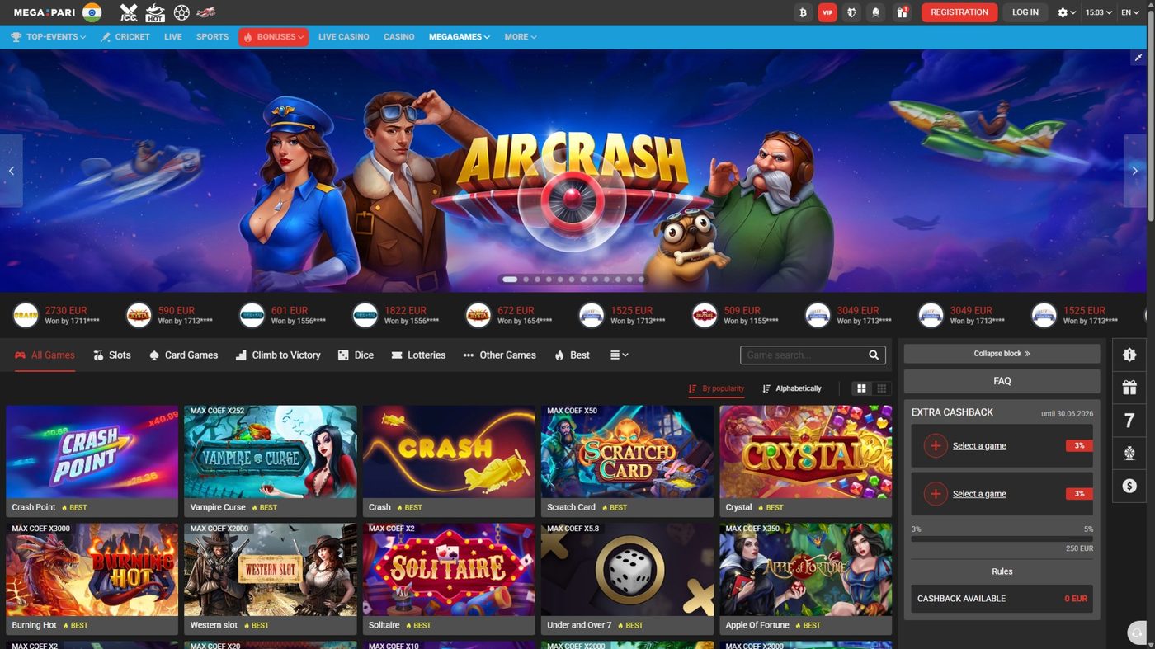Switch to small grid view
Screen dimensions: 1155x649
pos(882,388)
